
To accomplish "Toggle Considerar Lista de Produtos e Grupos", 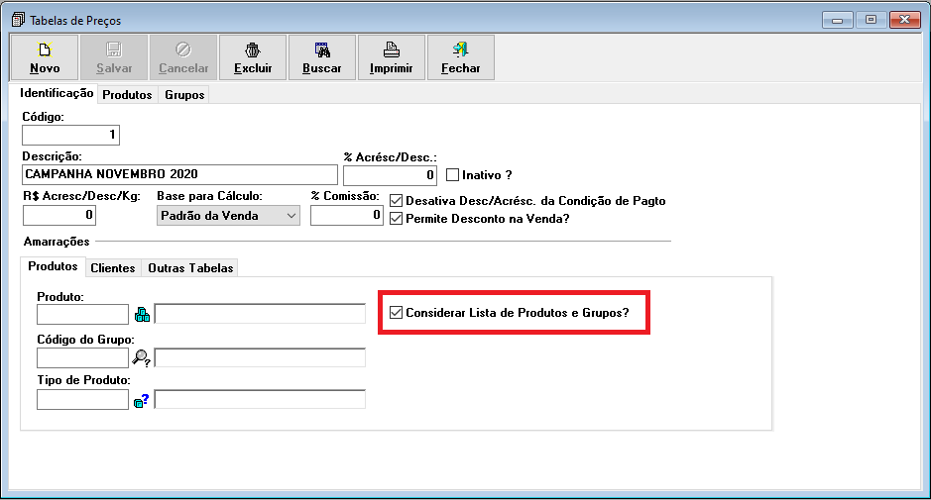I will 396,313.
